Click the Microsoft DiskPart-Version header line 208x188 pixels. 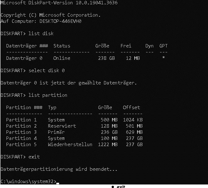(x=59, y=3)
